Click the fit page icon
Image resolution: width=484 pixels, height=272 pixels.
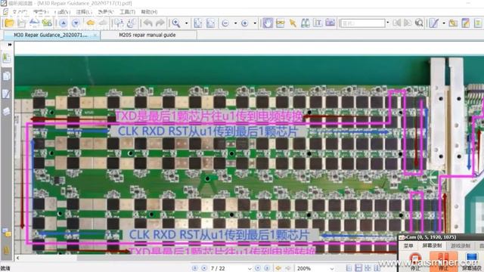coord(198,23)
